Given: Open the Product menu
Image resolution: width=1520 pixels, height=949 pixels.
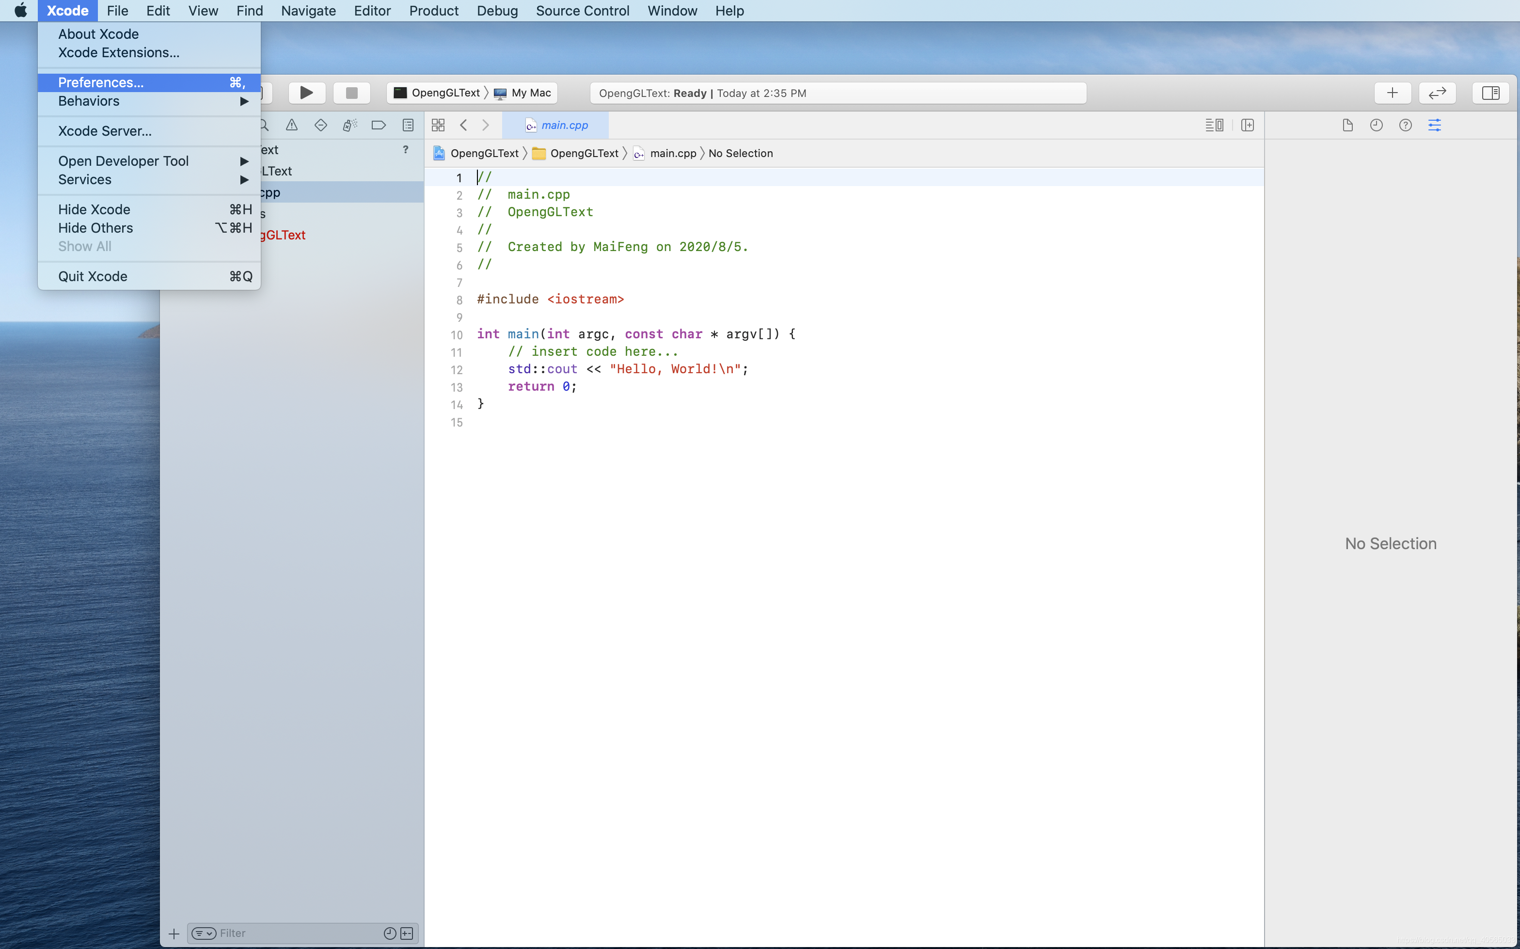Looking at the screenshot, I should pyautogui.click(x=434, y=11).
